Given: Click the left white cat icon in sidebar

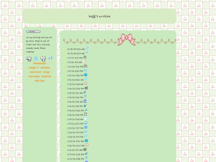Looking at the screenshot, I should [29, 59].
